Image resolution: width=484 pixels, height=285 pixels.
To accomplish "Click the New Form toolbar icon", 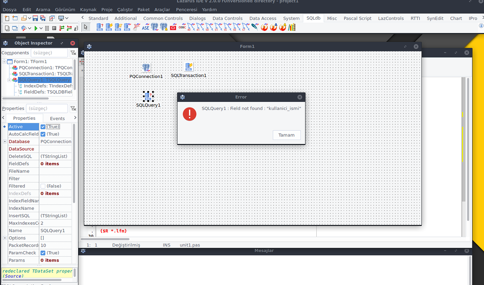I will 15,18.
